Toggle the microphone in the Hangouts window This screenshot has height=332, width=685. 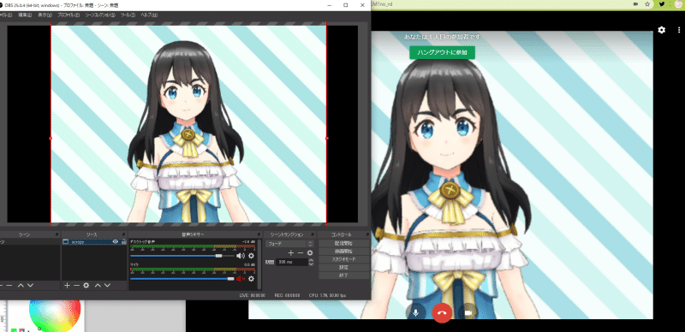coord(416,313)
